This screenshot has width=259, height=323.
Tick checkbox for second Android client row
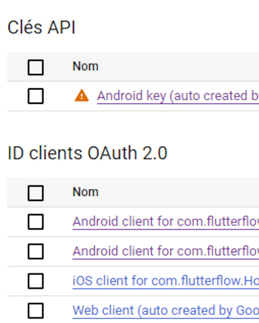click(x=35, y=251)
